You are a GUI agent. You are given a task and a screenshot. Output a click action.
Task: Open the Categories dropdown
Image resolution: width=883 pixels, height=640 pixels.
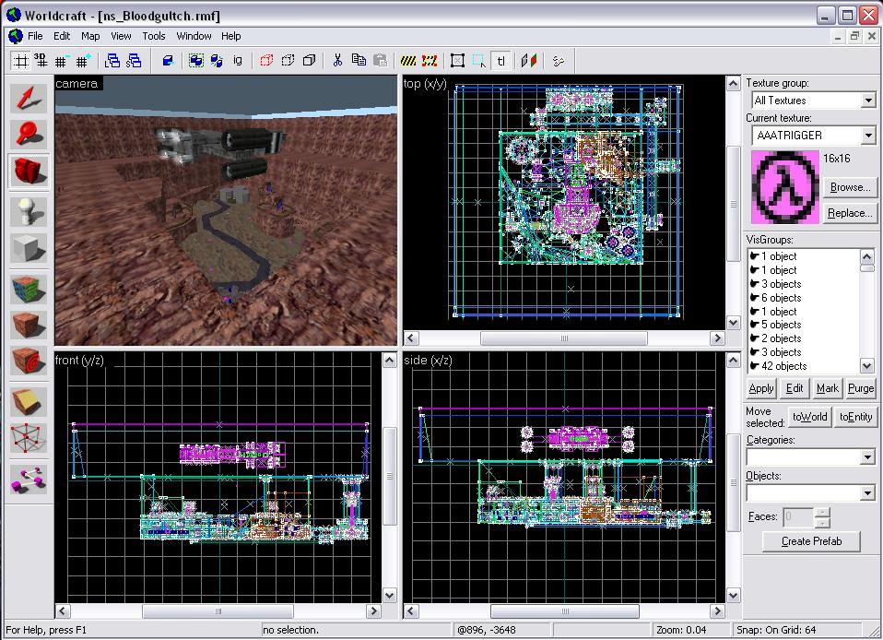(868, 456)
